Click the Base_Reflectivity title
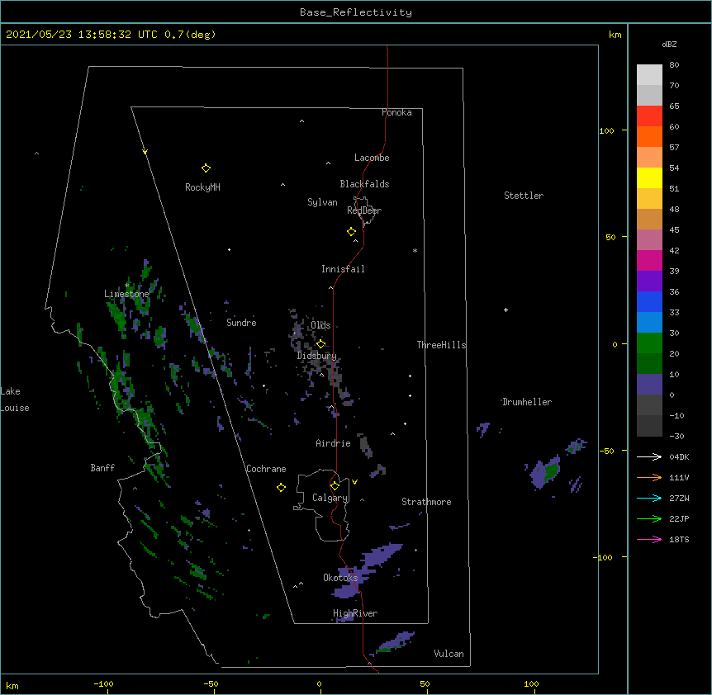712x695 pixels. tap(356, 12)
